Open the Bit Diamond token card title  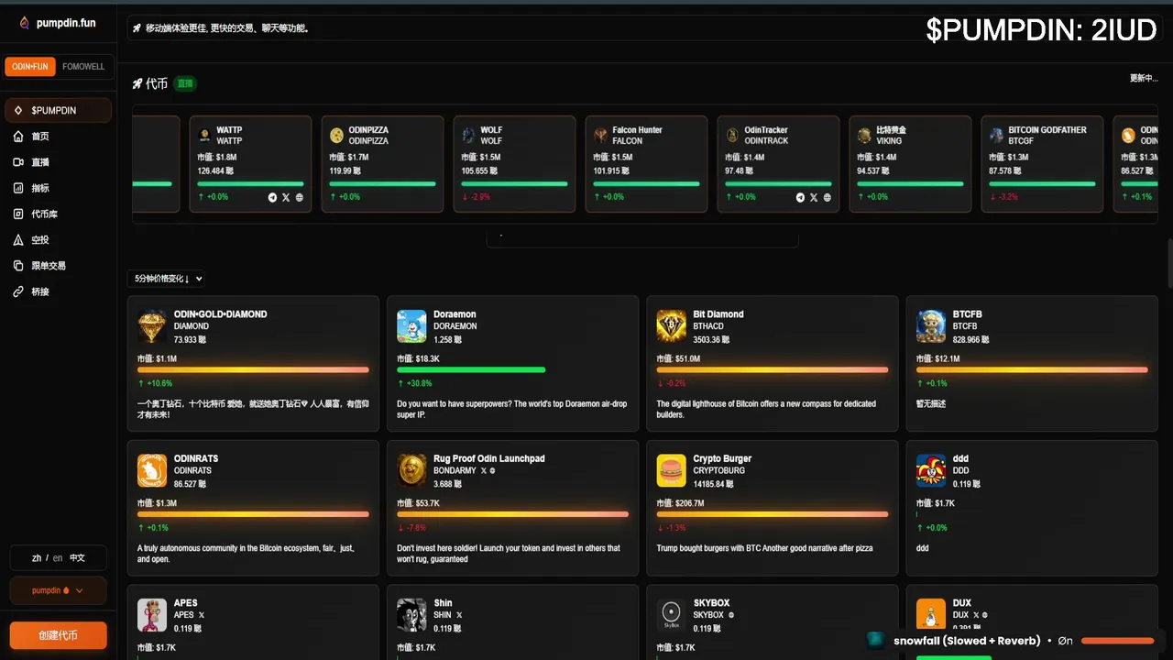point(718,314)
